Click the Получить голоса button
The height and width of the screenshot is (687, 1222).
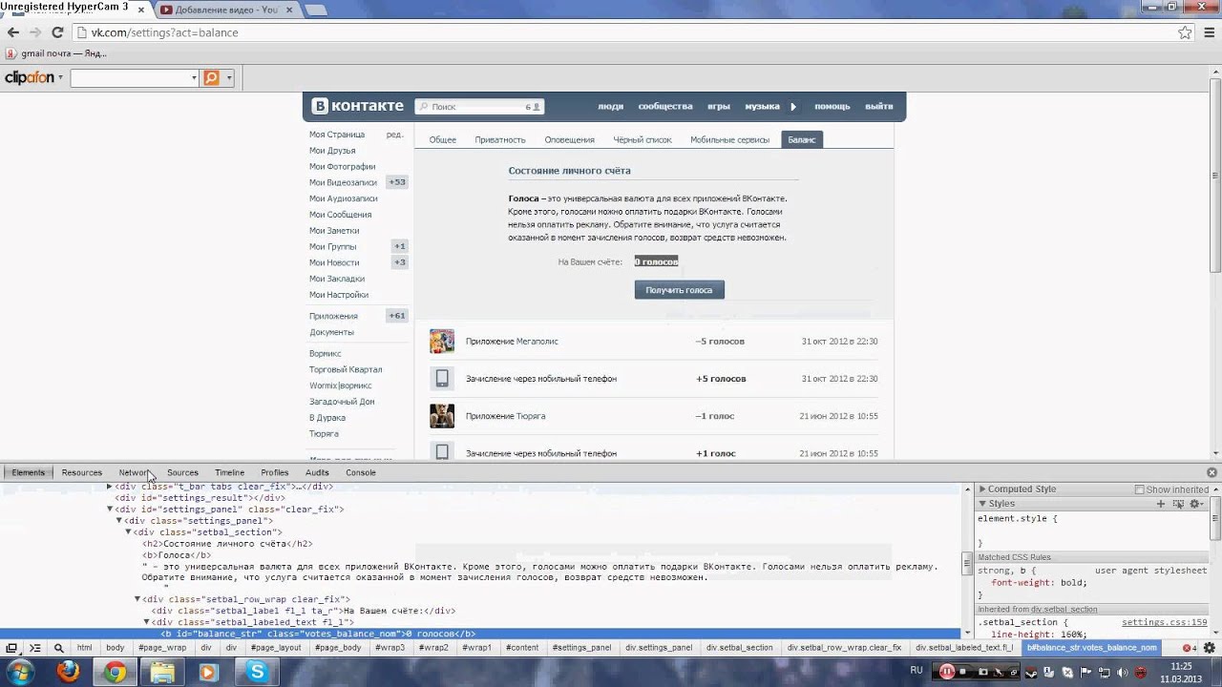point(680,290)
